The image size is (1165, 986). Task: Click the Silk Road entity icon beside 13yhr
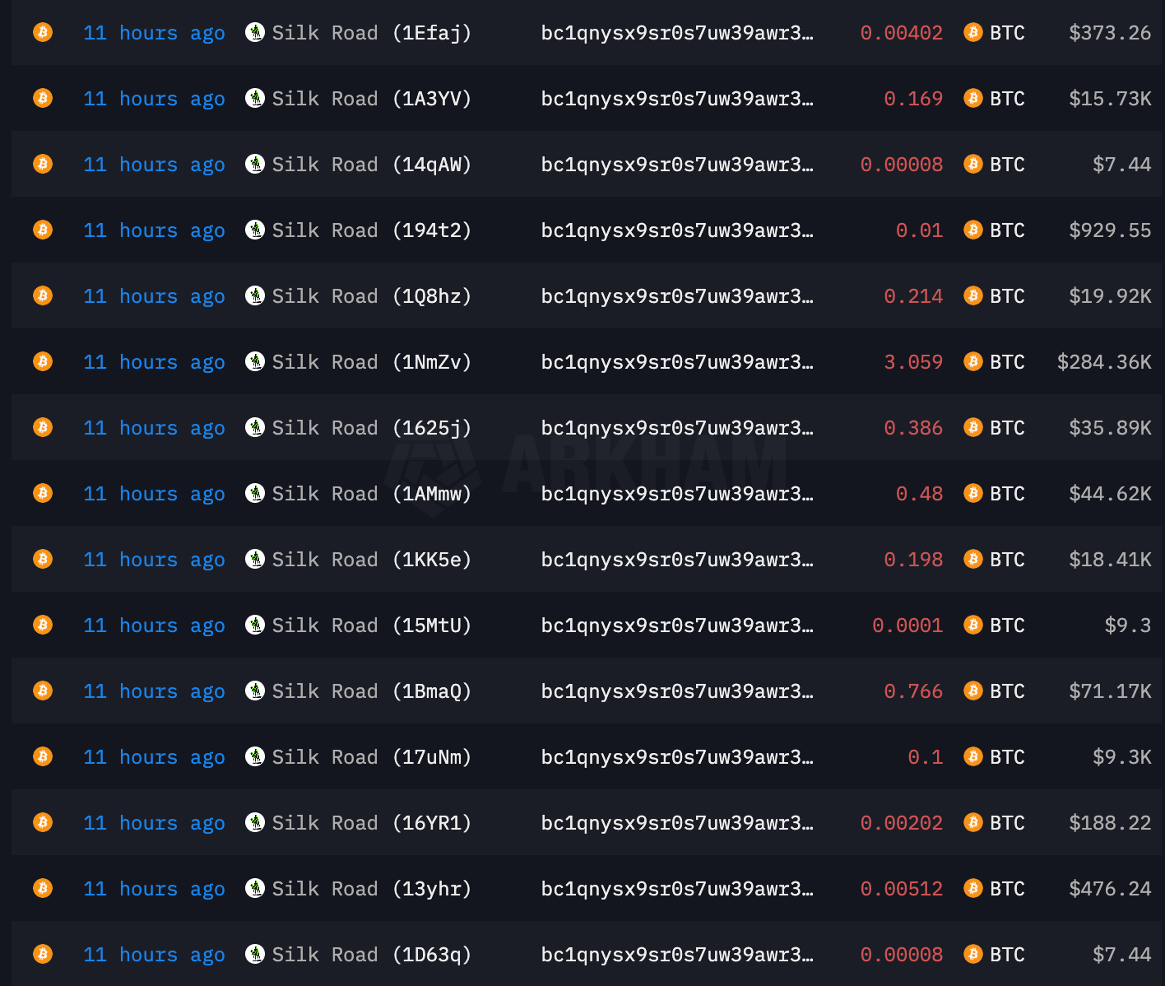click(255, 888)
